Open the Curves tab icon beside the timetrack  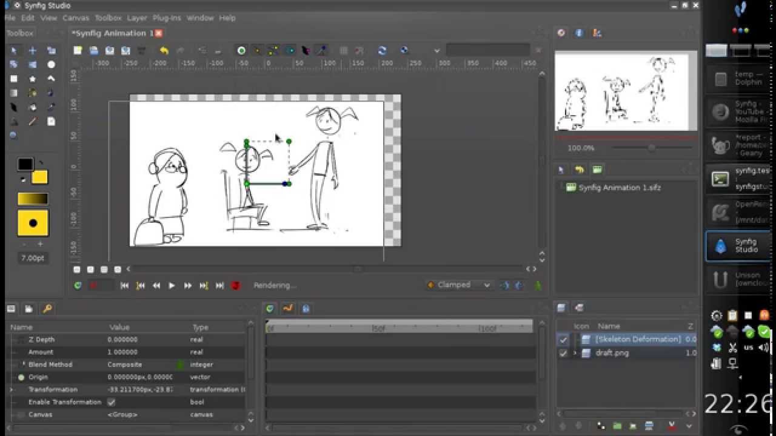(288, 308)
